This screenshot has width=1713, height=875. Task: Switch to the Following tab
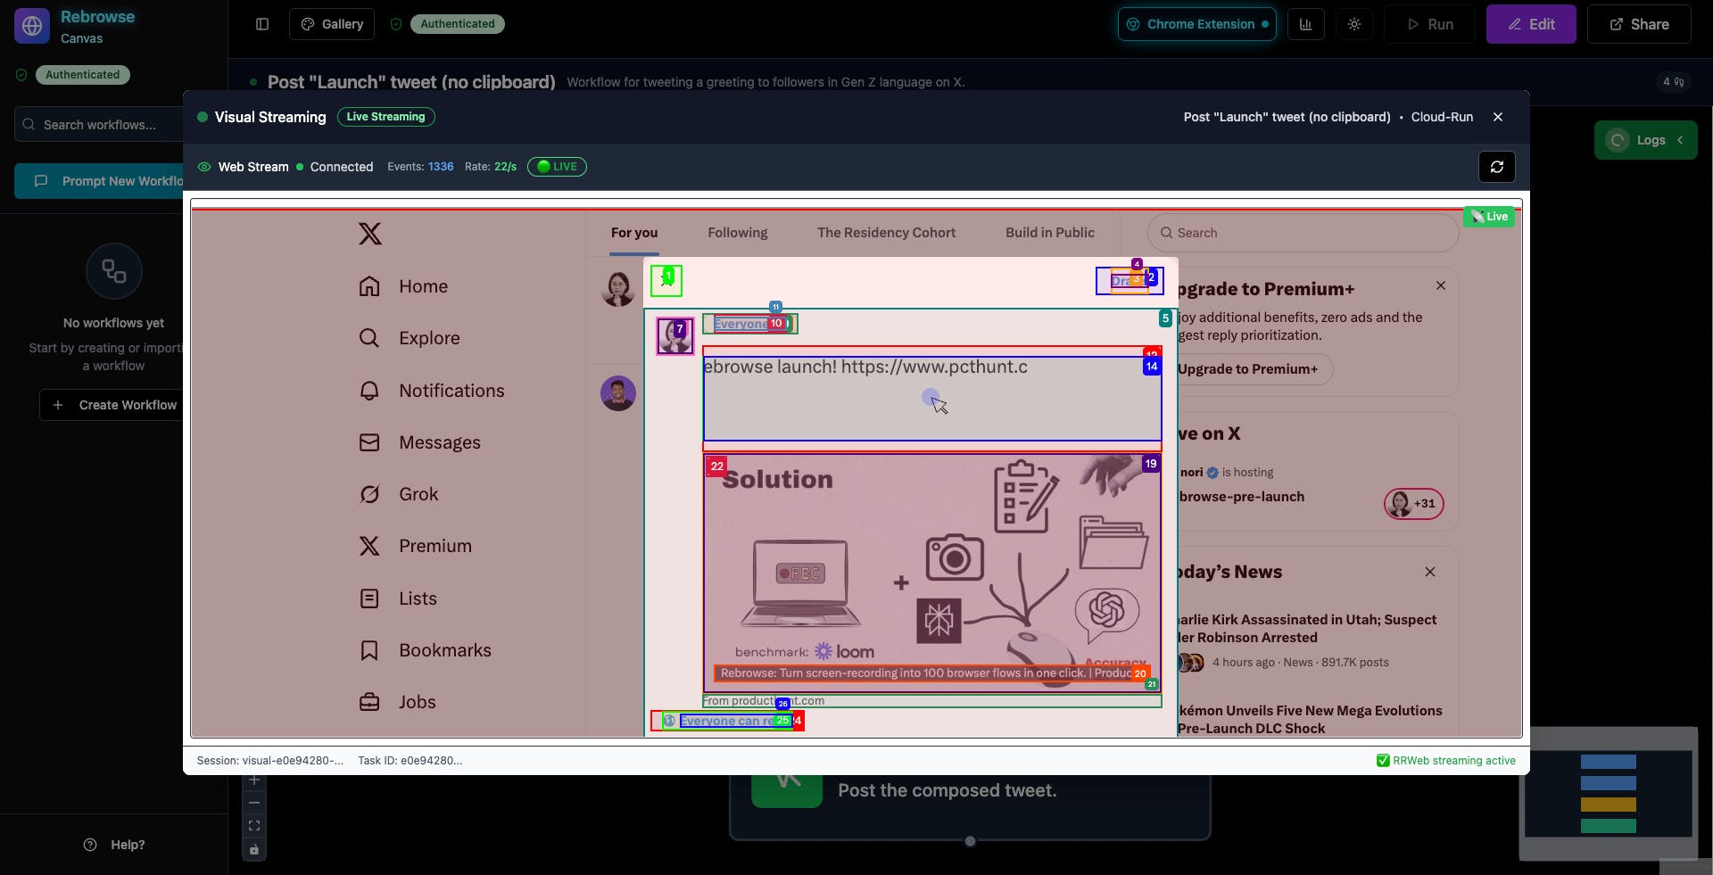click(738, 233)
